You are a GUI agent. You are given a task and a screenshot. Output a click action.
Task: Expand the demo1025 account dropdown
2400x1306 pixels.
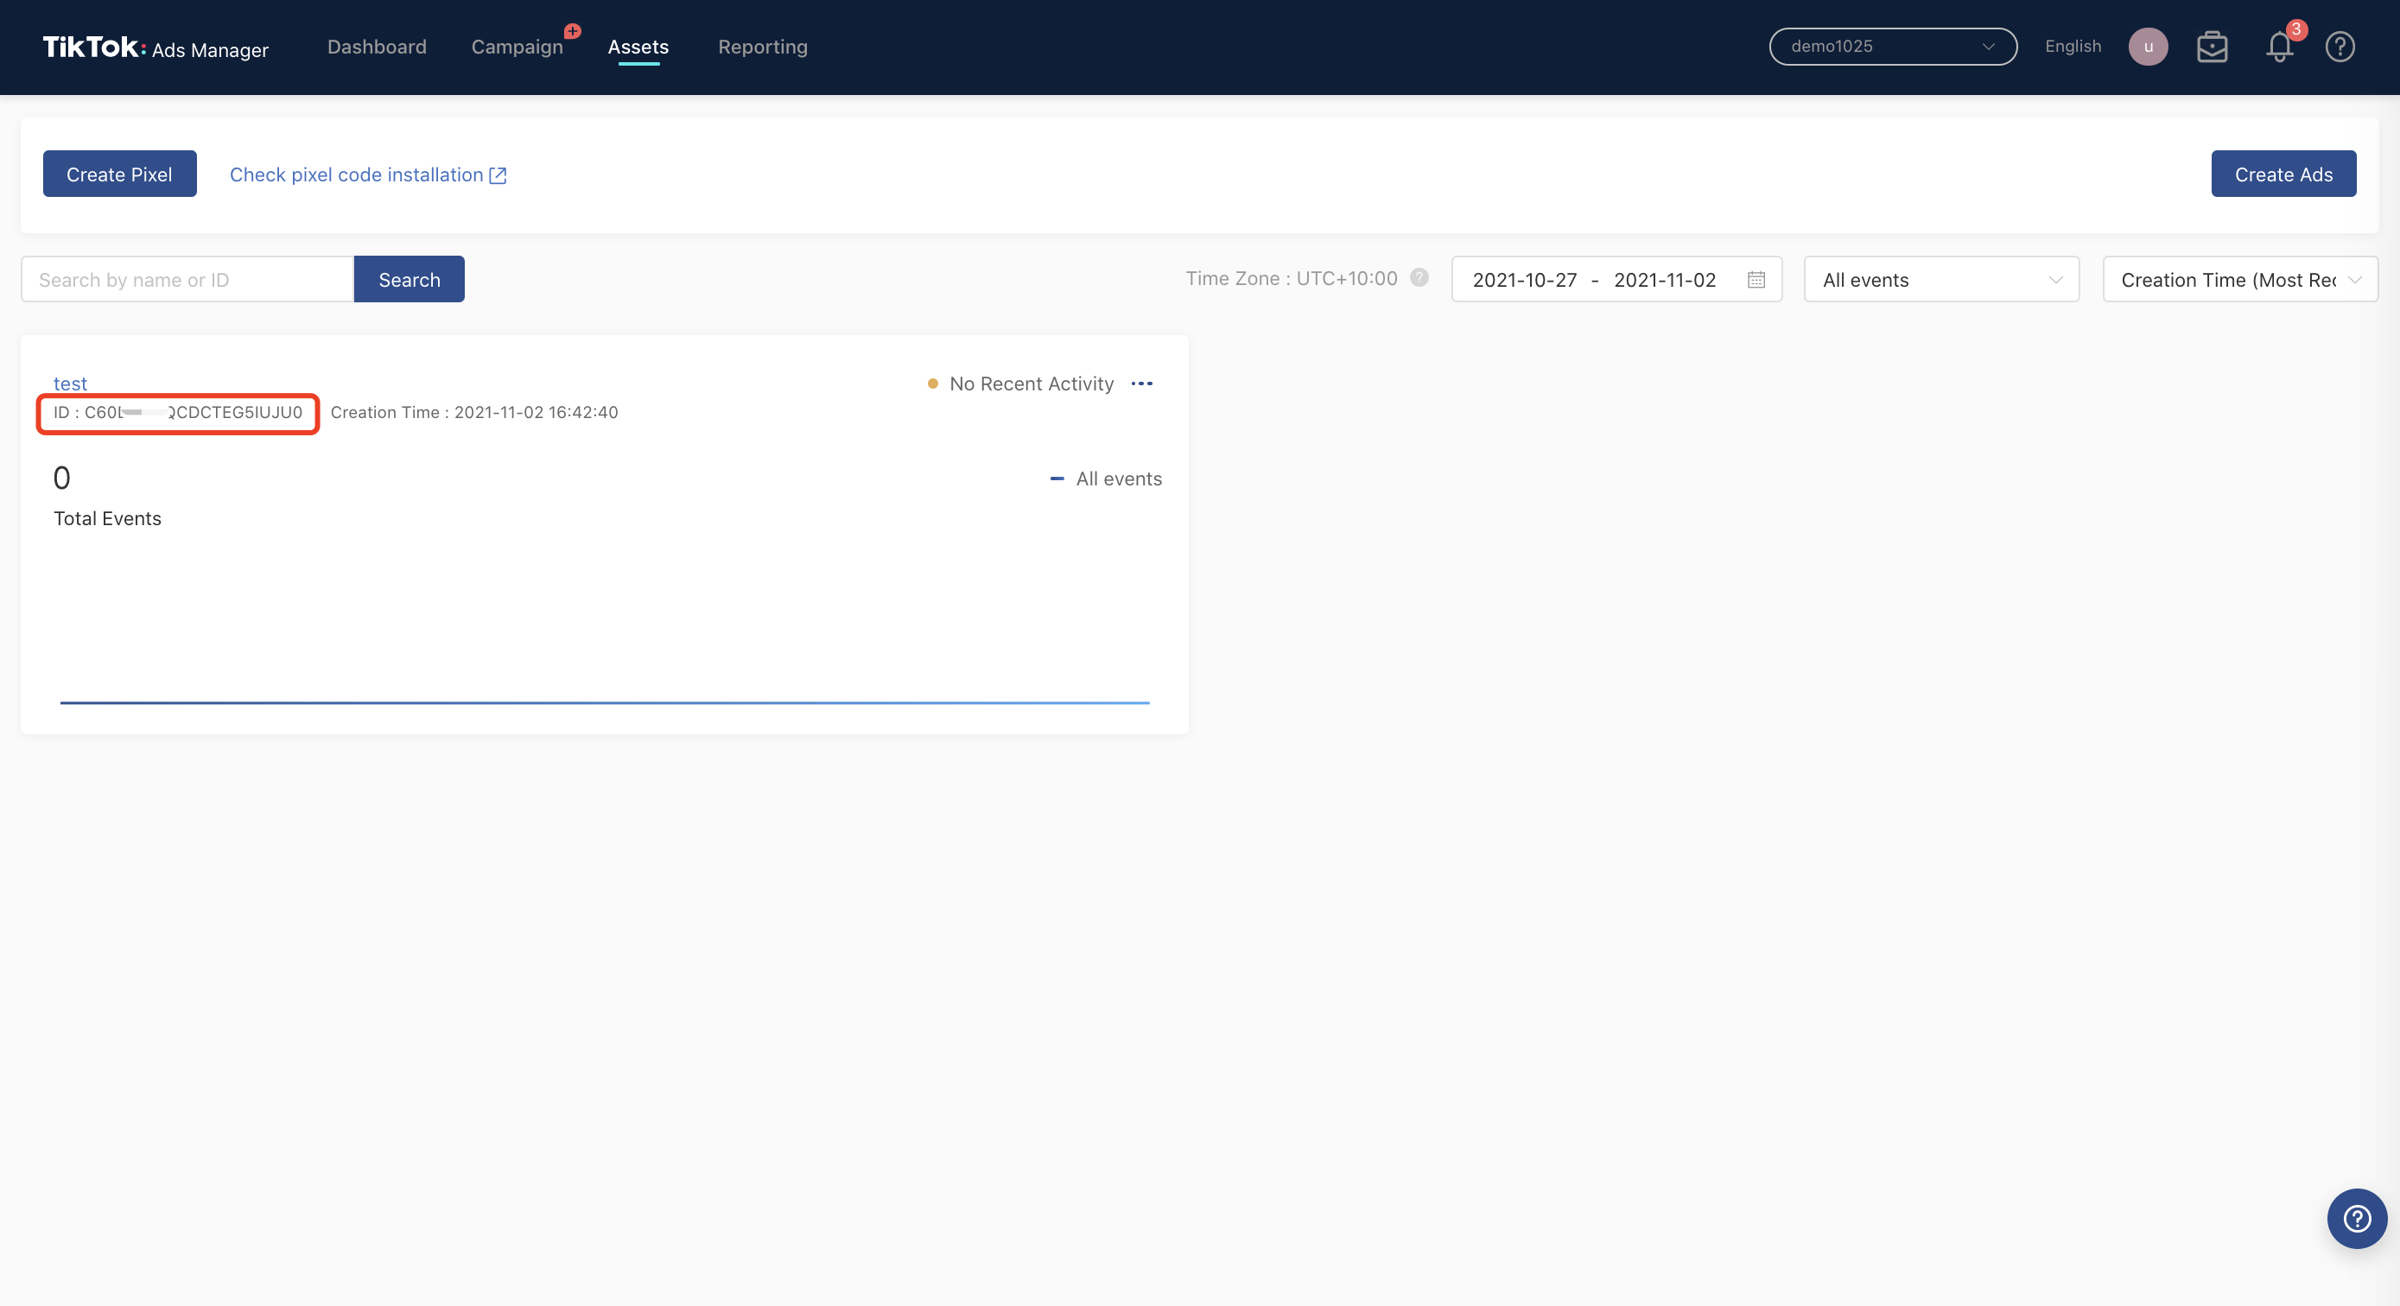click(1892, 47)
